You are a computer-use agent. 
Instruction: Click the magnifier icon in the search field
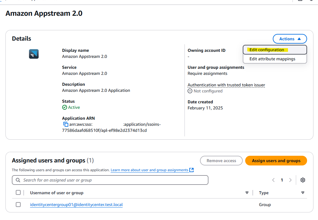point(18,180)
